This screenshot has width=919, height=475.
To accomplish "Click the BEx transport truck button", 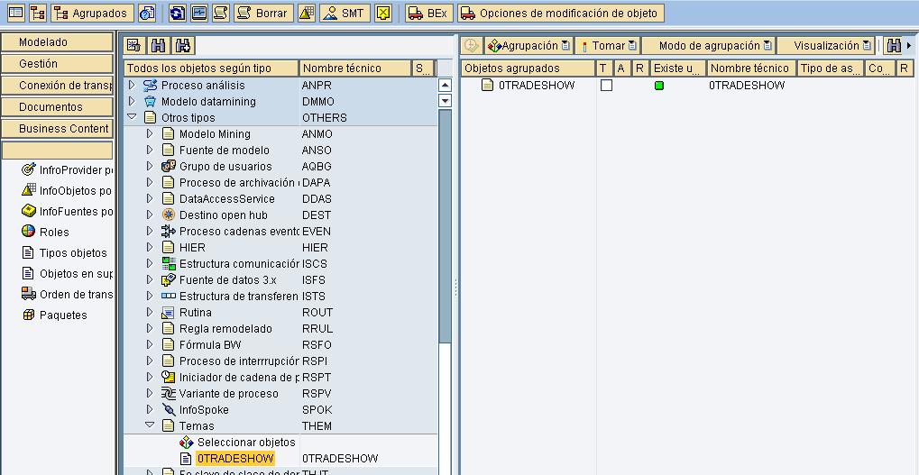I will pyautogui.click(x=427, y=14).
